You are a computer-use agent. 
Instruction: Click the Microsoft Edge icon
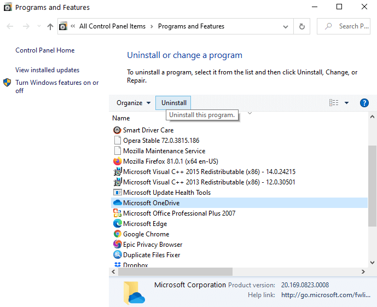tap(117, 224)
